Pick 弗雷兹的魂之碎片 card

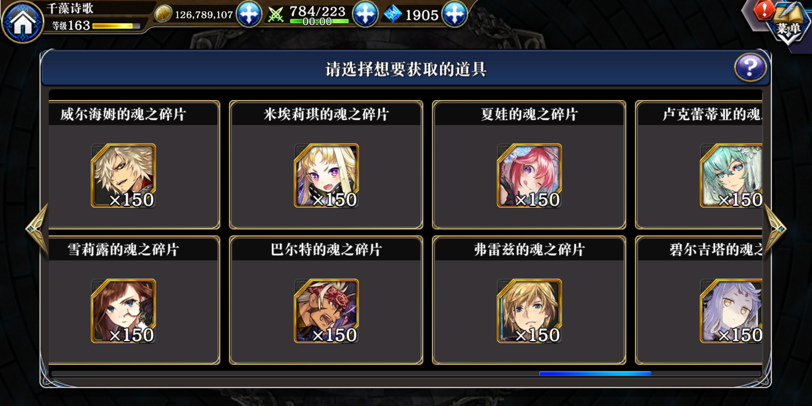tap(529, 300)
